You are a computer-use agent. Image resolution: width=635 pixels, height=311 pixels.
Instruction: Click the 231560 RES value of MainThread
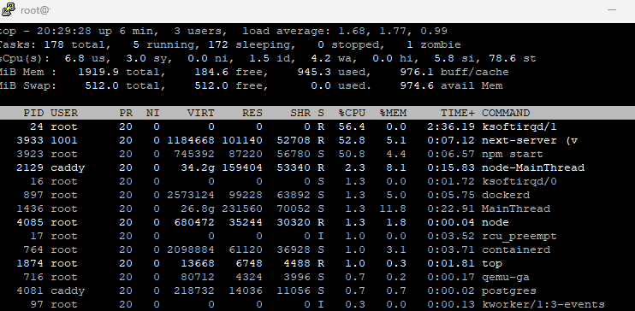pyautogui.click(x=242, y=208)
